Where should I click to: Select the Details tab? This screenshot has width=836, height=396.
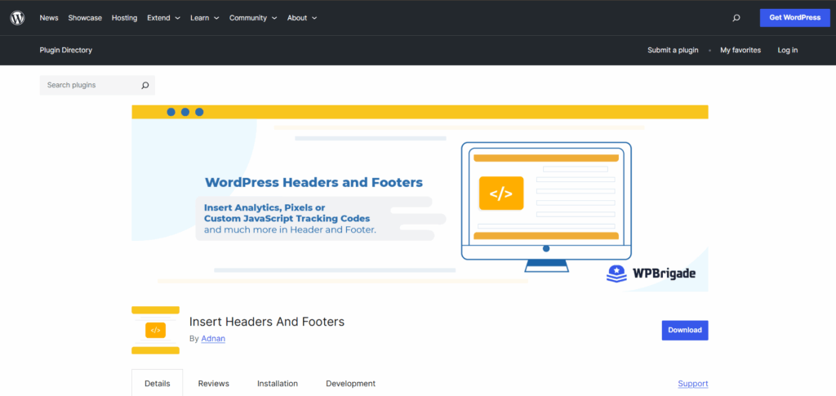158,383
